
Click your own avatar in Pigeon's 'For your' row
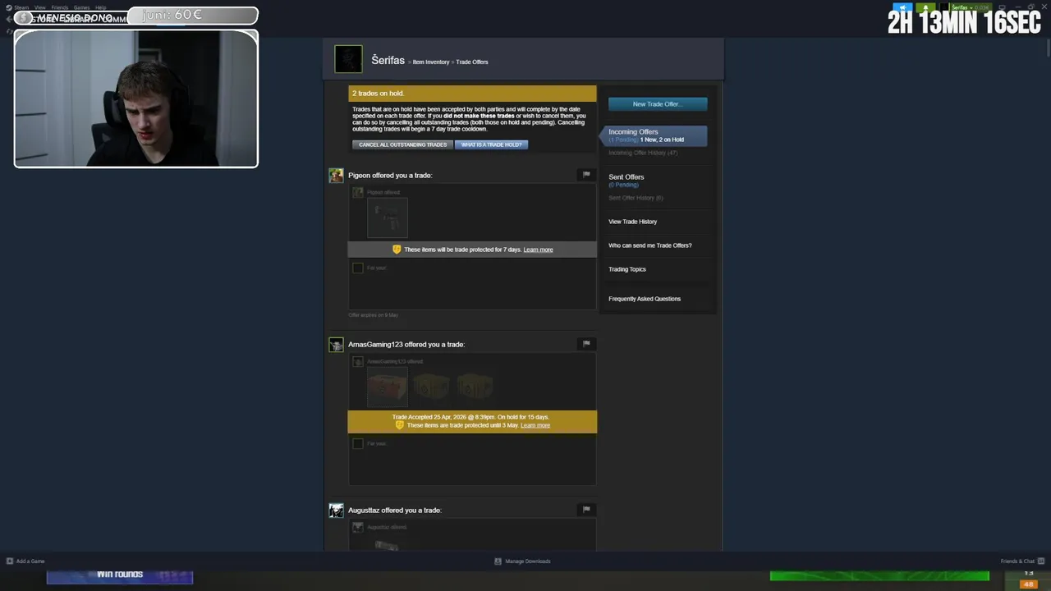(357, 268)
